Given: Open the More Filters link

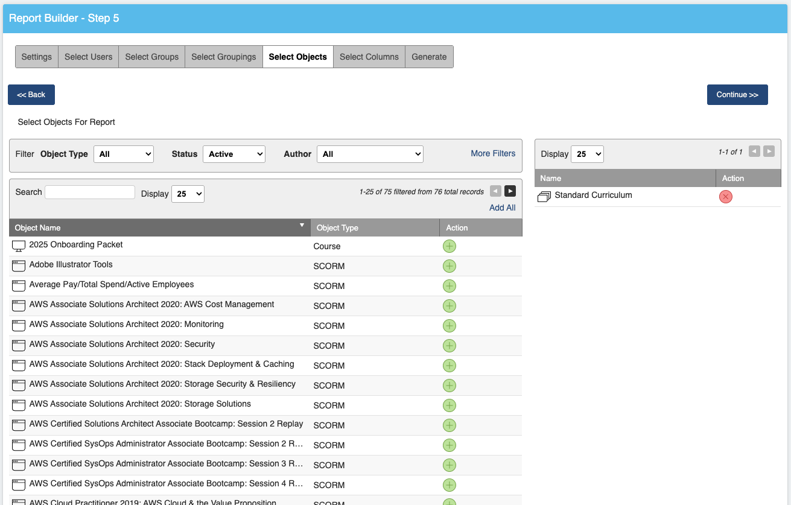Looking at the screenshot, I should tap(493, 153).
